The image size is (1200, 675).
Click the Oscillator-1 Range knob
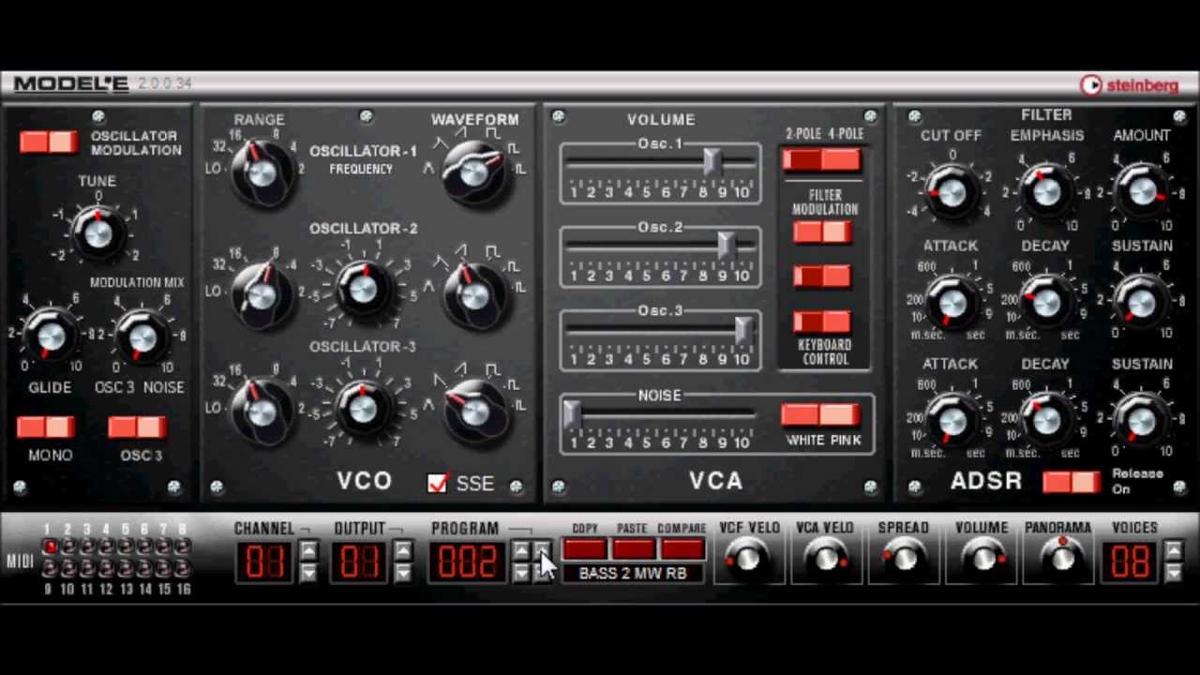click(x=262, y=172)
